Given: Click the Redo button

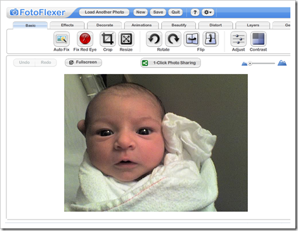Looking at the screenshot, I should tap(46, 63).
